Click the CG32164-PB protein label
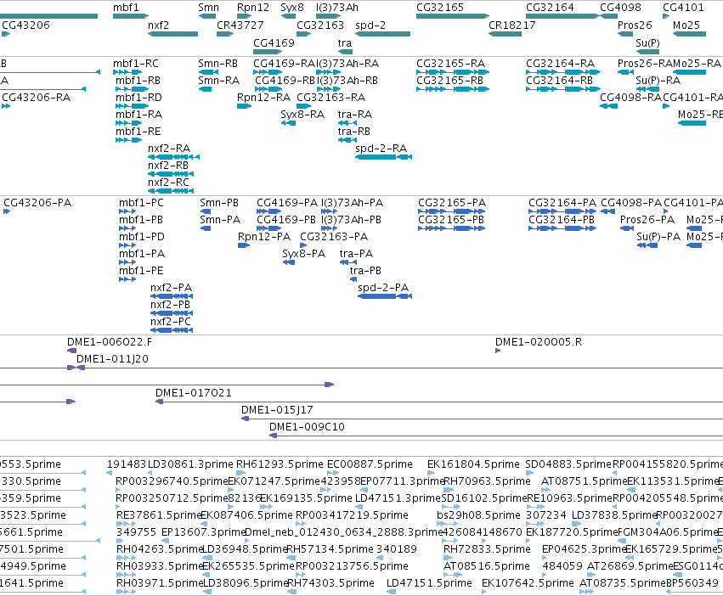Image resolution: width=723 pixels, height=596 pixels. [562, 219]
